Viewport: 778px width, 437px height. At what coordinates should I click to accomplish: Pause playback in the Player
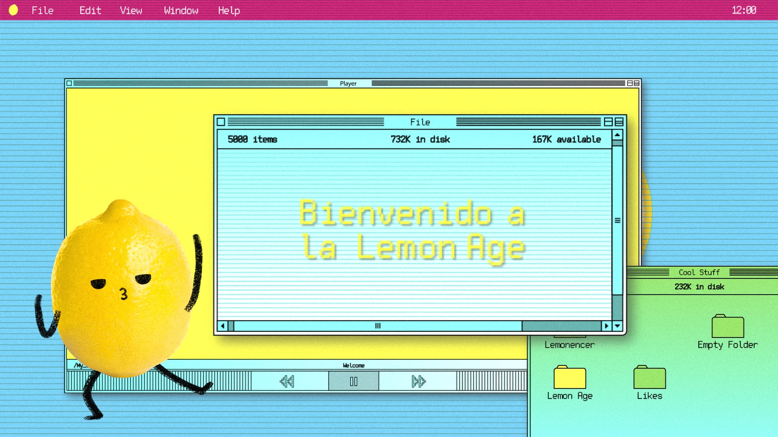click(353, 381)
